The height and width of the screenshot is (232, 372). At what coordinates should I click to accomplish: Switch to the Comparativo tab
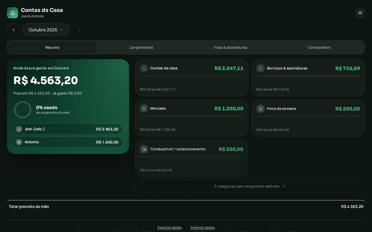pyautogui.click(x=319, y=47)
